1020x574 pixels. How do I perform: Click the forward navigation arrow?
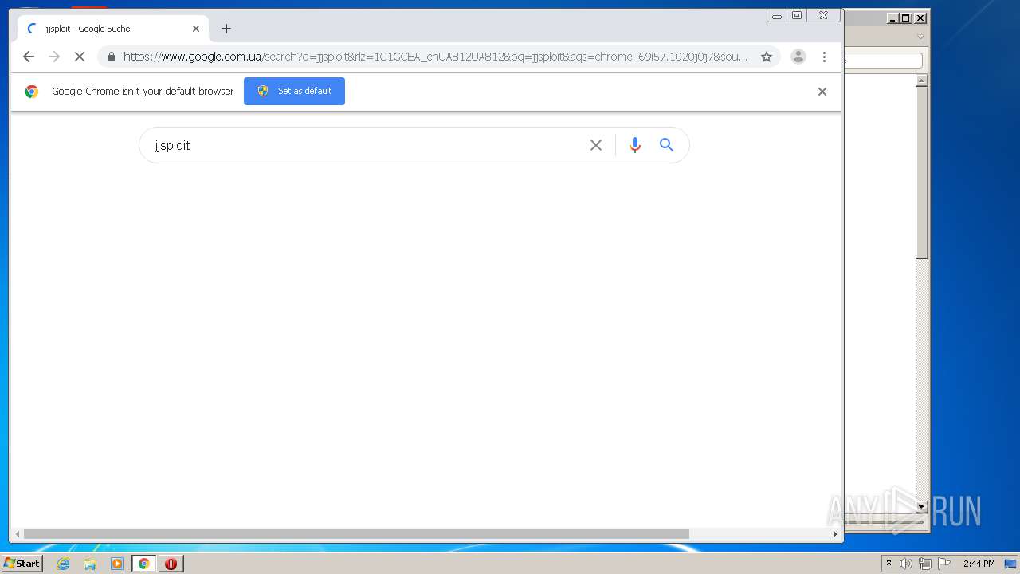click(54, 57)
